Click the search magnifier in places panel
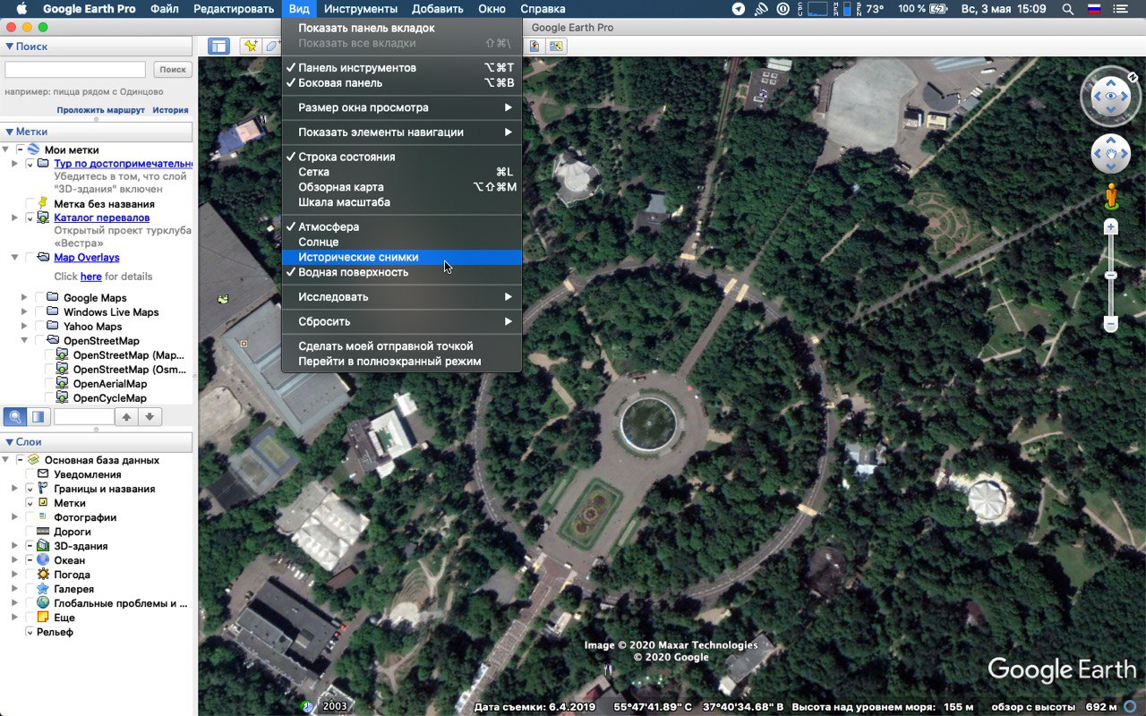Screen dimensions: 1146x716 coord(15,416)
